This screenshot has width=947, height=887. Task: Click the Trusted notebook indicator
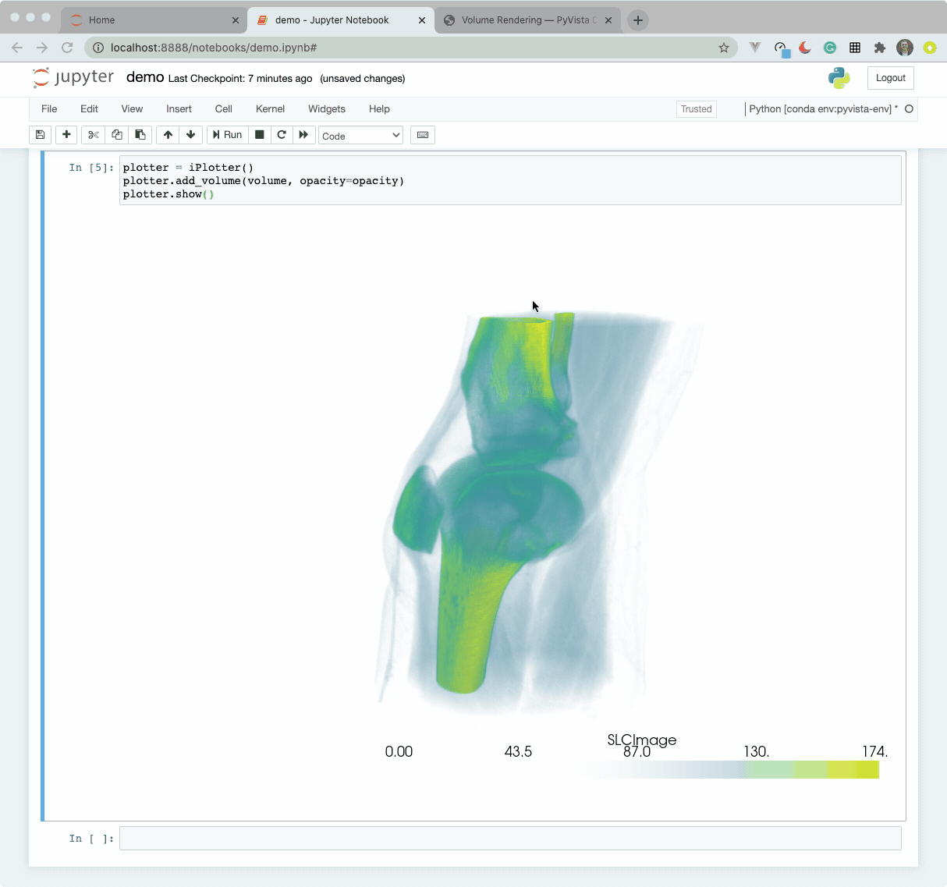(x=697, y=109)
